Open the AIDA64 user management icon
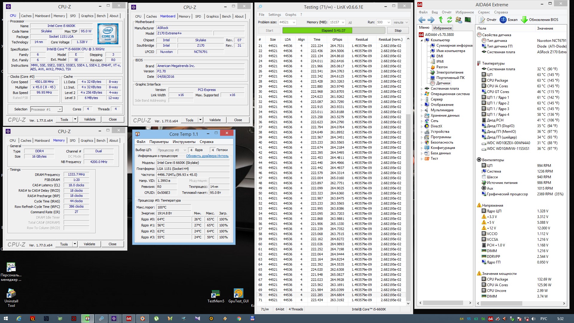574x323 pixels. tap(458, 20)
